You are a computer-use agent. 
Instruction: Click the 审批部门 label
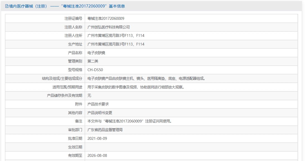coord(75,130)
